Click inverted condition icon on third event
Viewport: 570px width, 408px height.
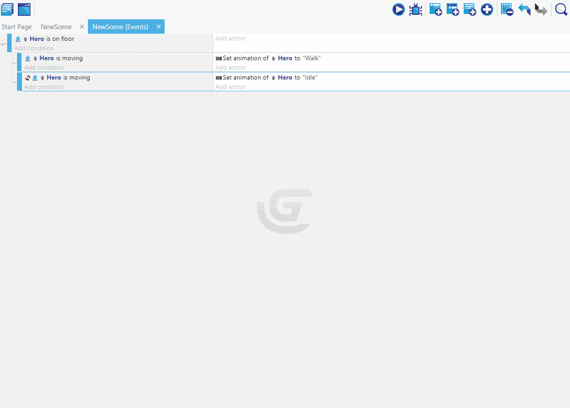[28, 78]
